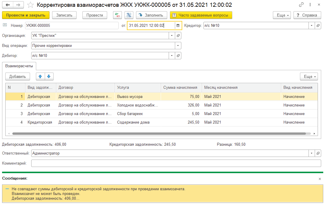325x205 pixels.
Task: Open Дт/Кт postings view icon
Action: (117, 15)
